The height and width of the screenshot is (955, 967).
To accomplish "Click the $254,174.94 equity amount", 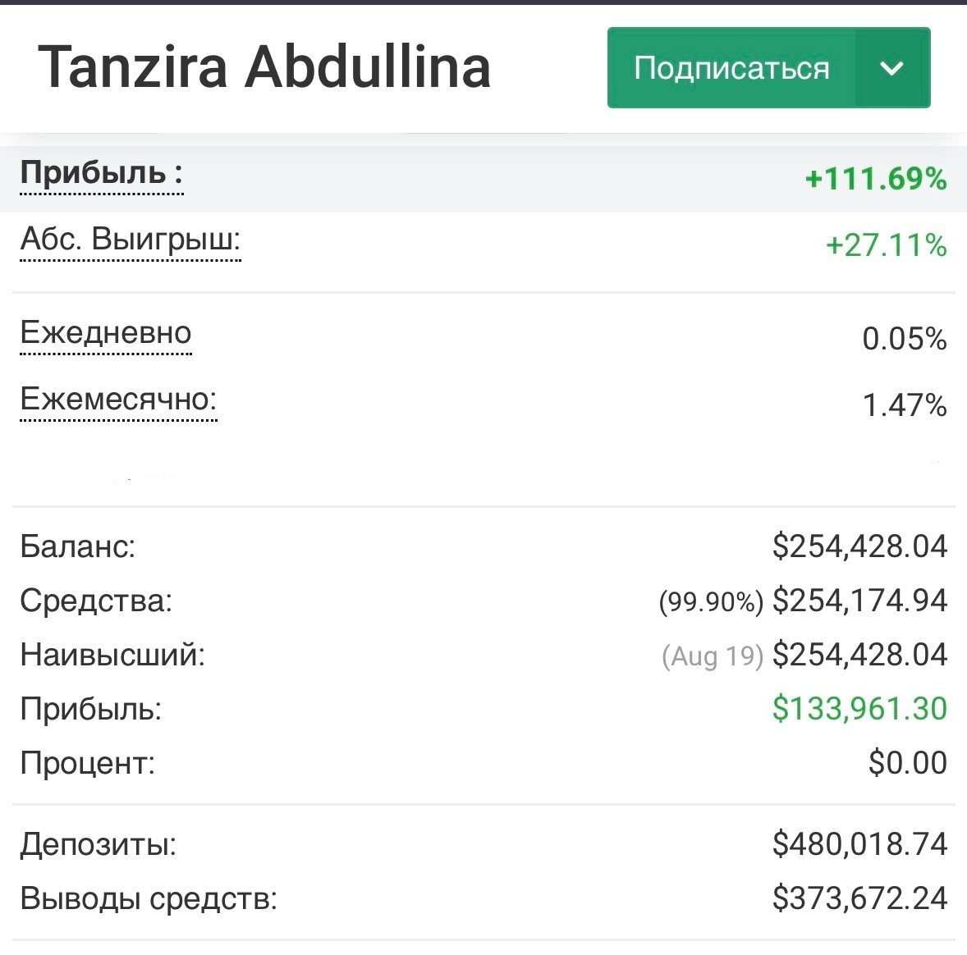I will coord(859,601).
